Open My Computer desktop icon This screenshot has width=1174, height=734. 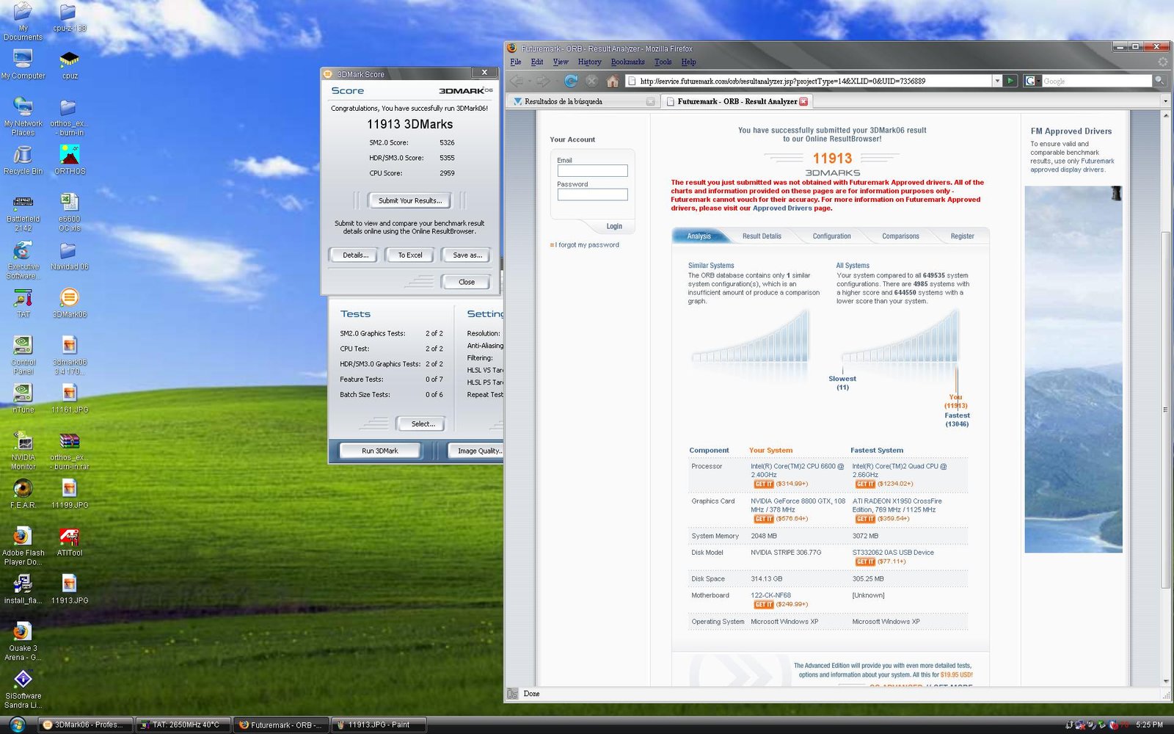[23, 65]
